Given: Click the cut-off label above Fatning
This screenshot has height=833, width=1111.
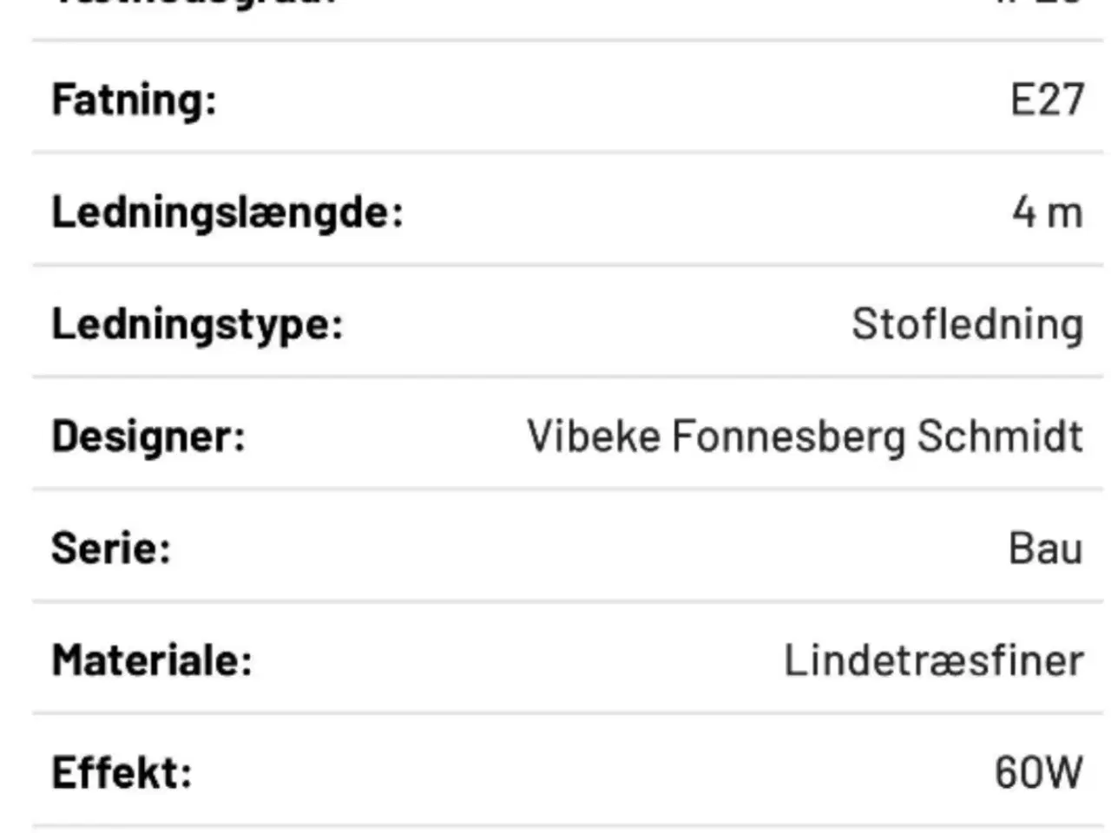Looking at the screenshot, I should (x=194, y=3).
